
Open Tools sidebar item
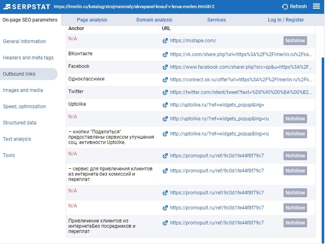9,155
